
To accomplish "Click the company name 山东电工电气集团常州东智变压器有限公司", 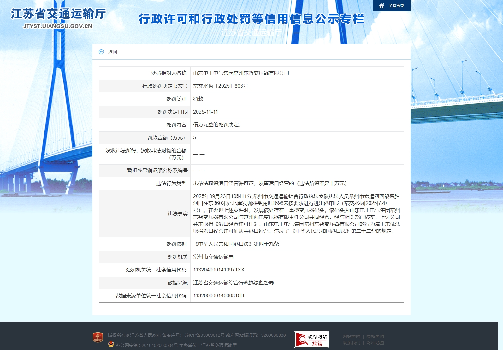I will [241, 73].
